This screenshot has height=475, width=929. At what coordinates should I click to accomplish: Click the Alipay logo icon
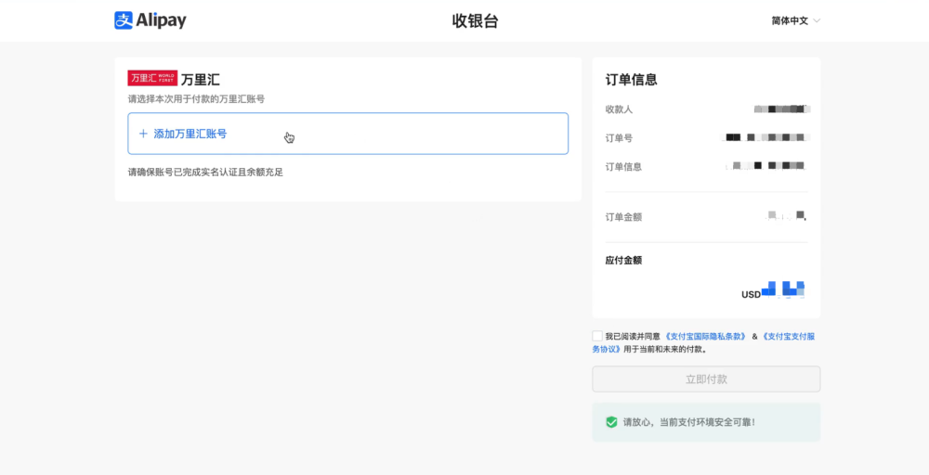pos(124,20)
